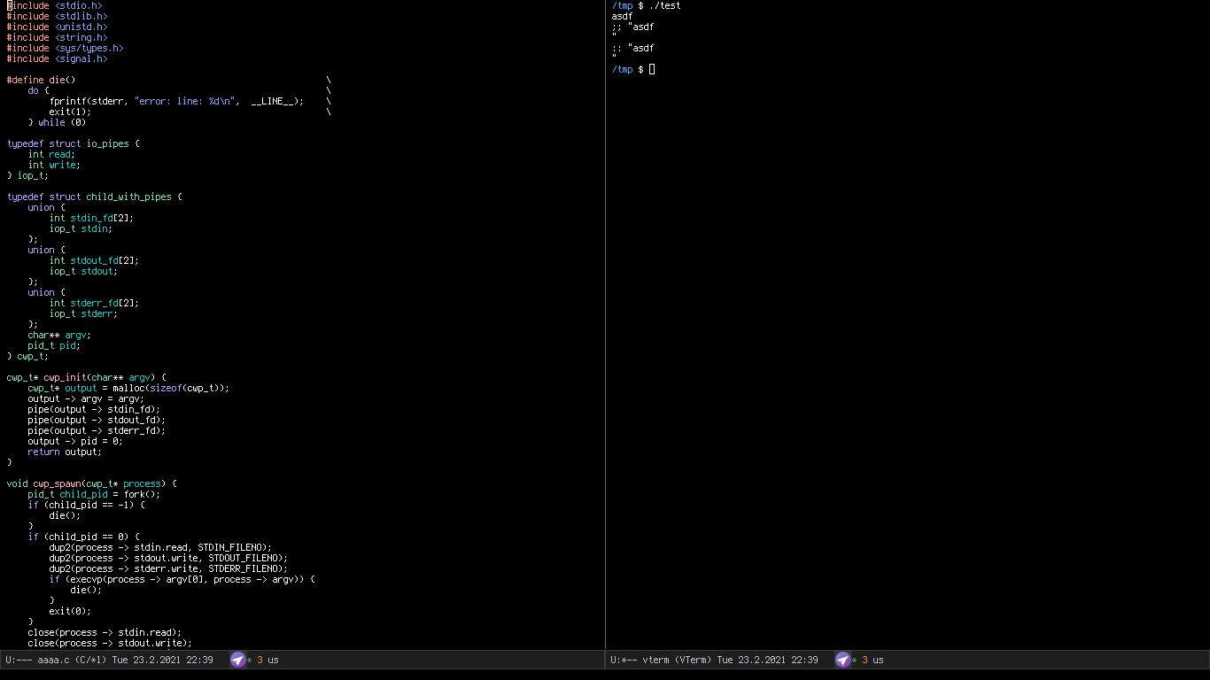1210x680 pixels.
Task: Click the 'pid_t pid;' line
Action: click(x=54, y=345)
